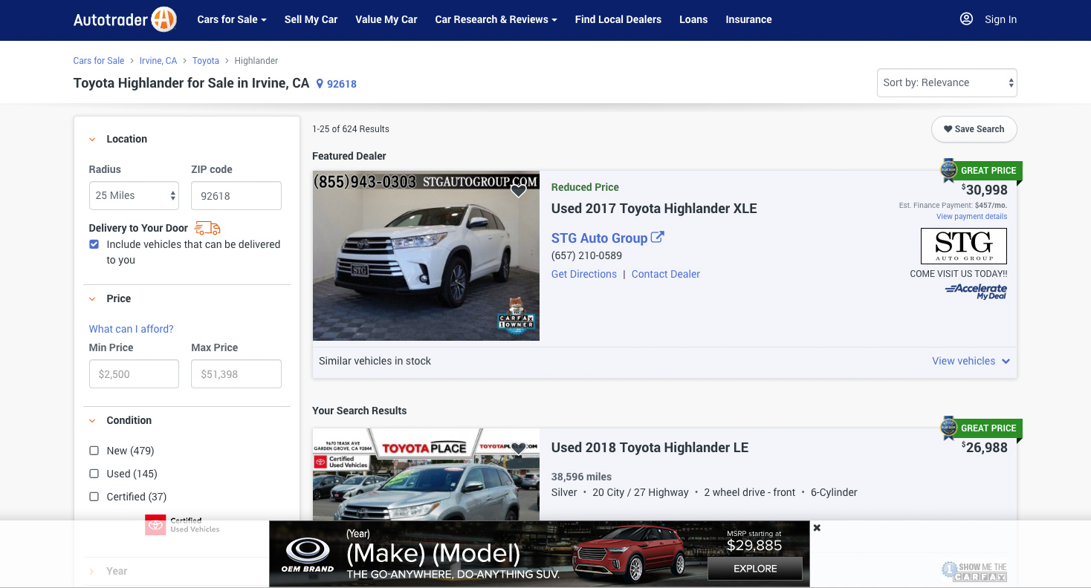The width and height of the screenshot is (1091, 588).
Task: Click Cars for Sale breadcrumb link
Action: tap(99, 61)
